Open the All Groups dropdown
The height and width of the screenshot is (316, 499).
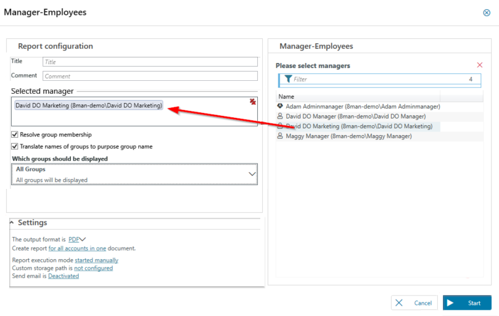(x=251, y=174)
